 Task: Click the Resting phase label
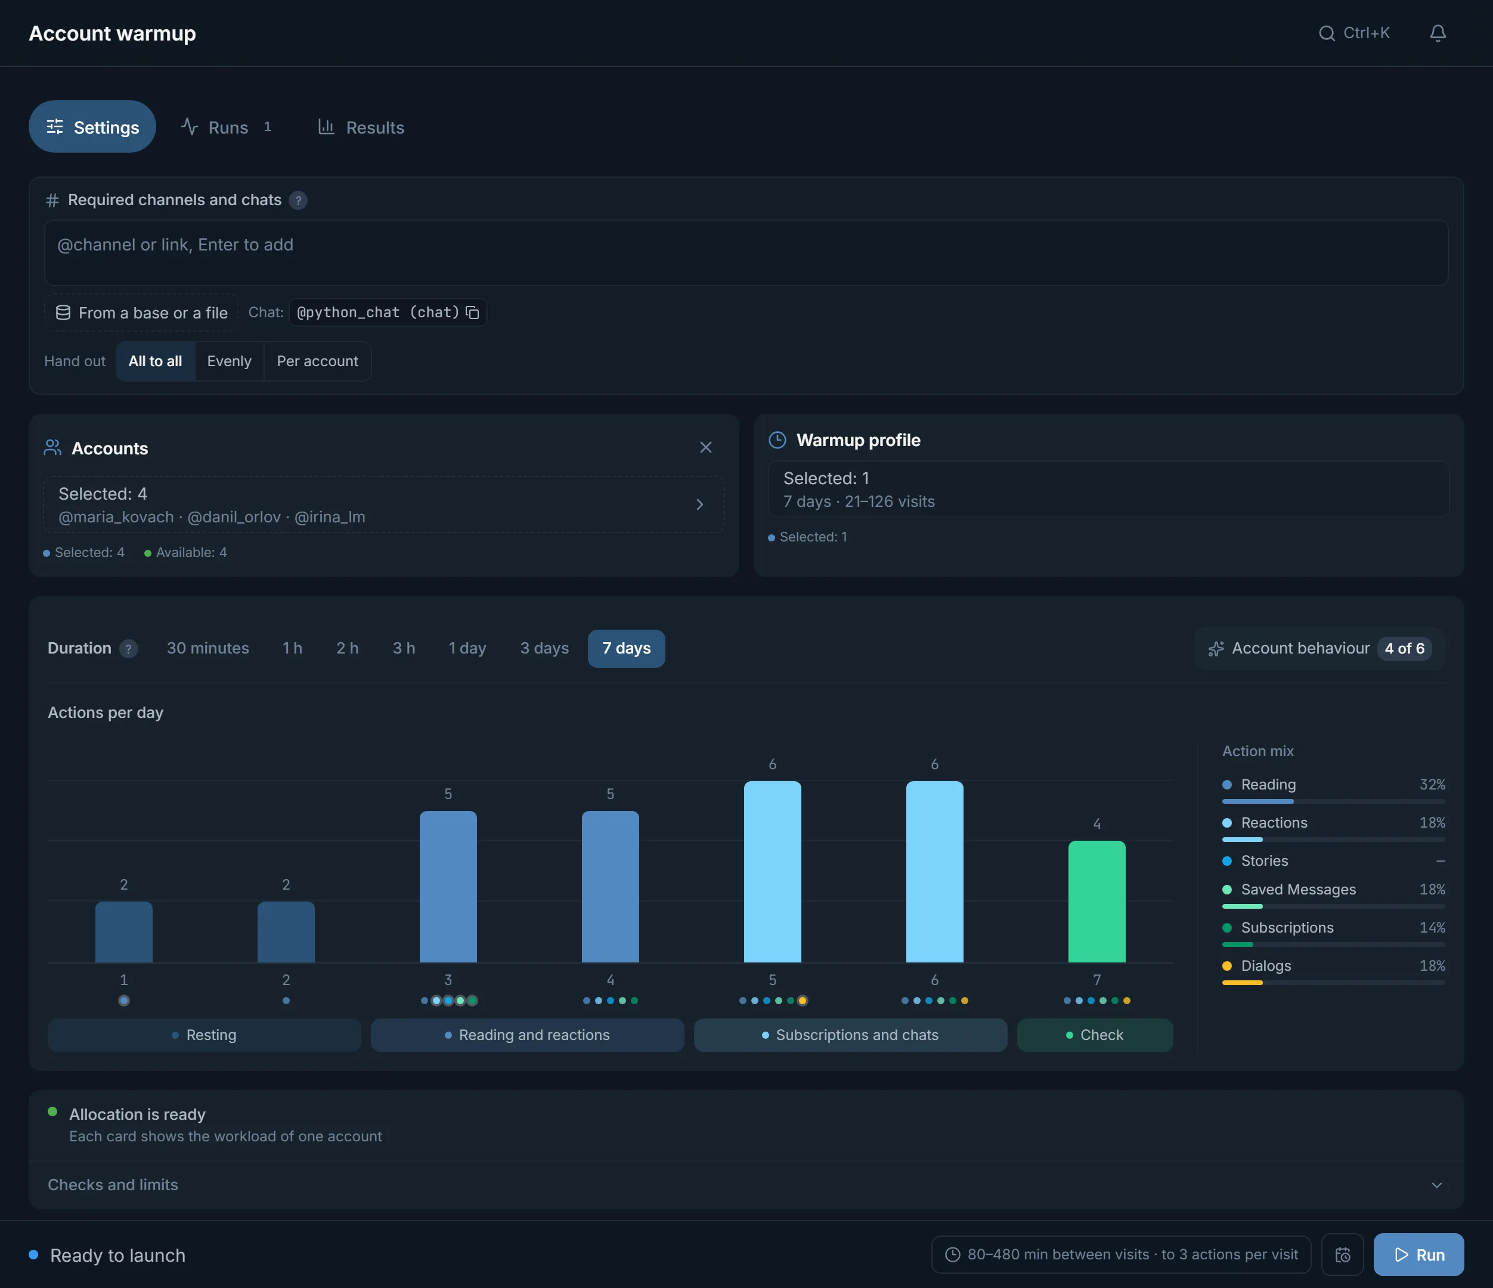pos(204,1035)
